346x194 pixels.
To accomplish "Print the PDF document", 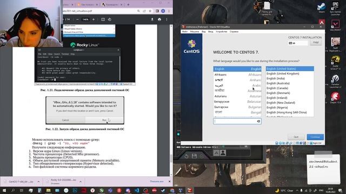I will pos(159,19).
